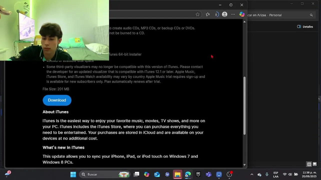Image resolution: width=321 pixels, height=180 pixels.
Task: Open Task View from the taskbar
Action: (x=136, y=174)
